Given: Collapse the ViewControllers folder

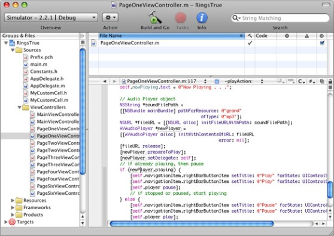Looking at the screenshot, I should point(20,108).
